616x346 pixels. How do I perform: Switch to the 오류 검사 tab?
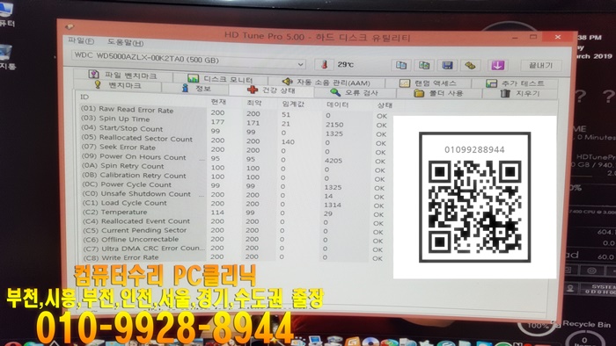click(x=355, y=92)
